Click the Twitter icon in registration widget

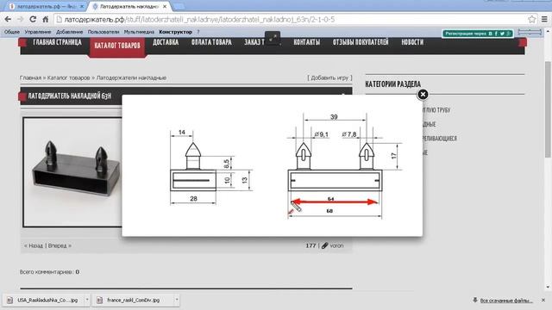(x=502, y=34)
